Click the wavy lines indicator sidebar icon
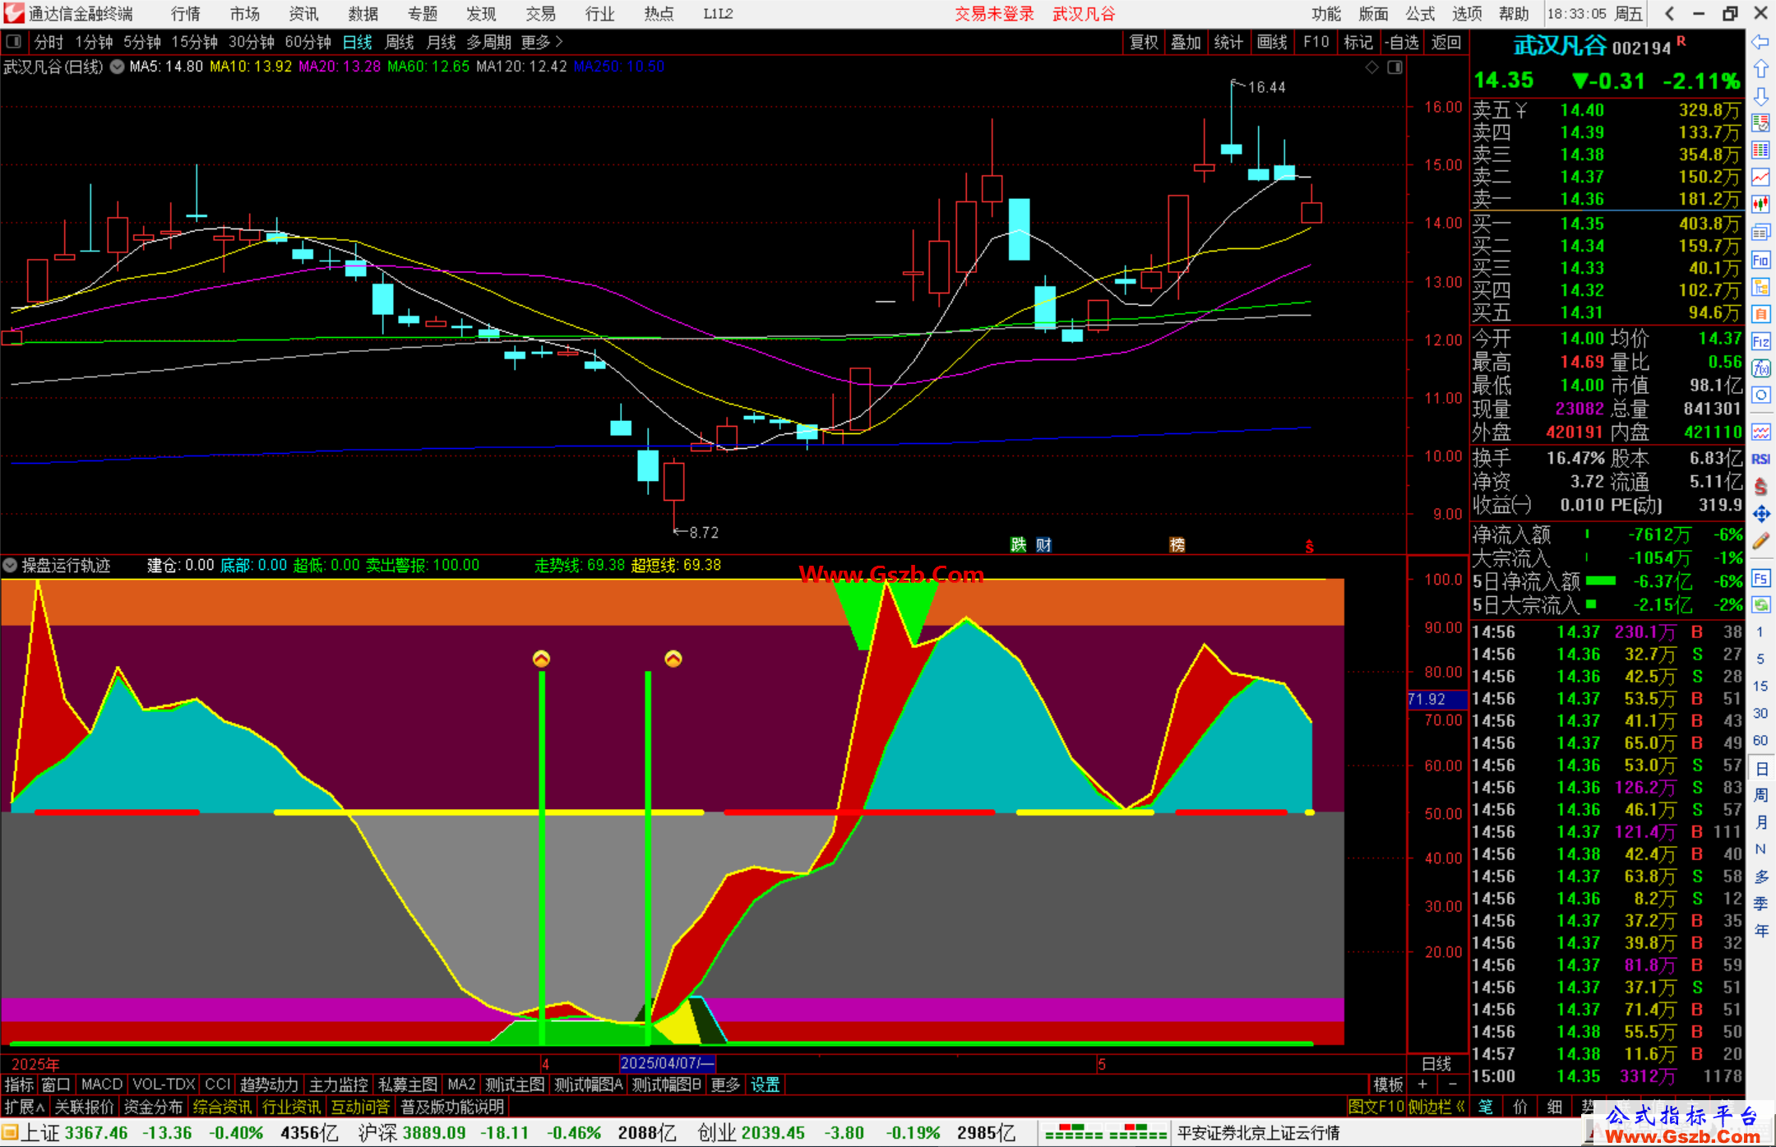Image resolution: width=1776 pixels, height=1147 pixels. pos(1760,432)
